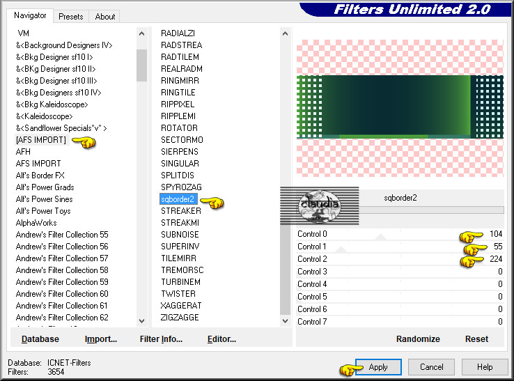
Task: Choose the TWISTER filter
Action: click(178, 294)
